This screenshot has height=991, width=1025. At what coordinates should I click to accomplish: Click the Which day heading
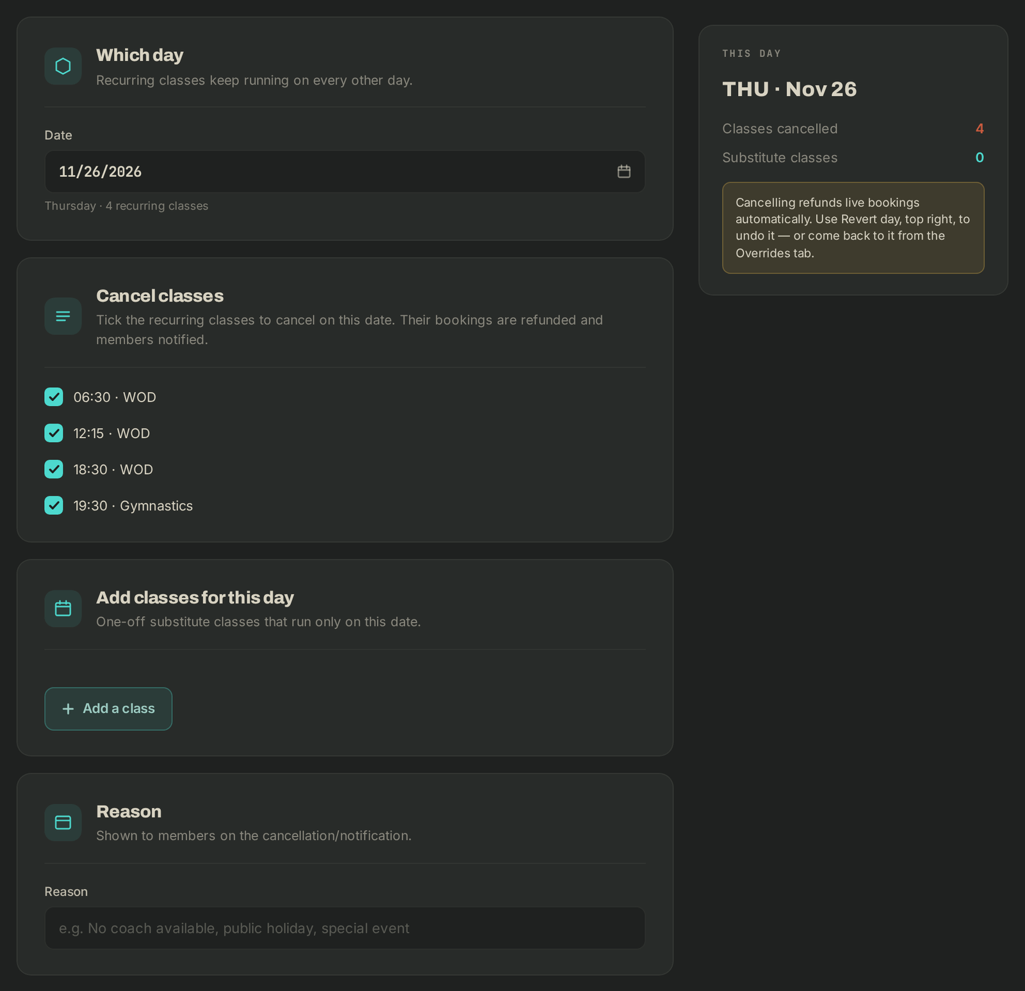[140, 55]
